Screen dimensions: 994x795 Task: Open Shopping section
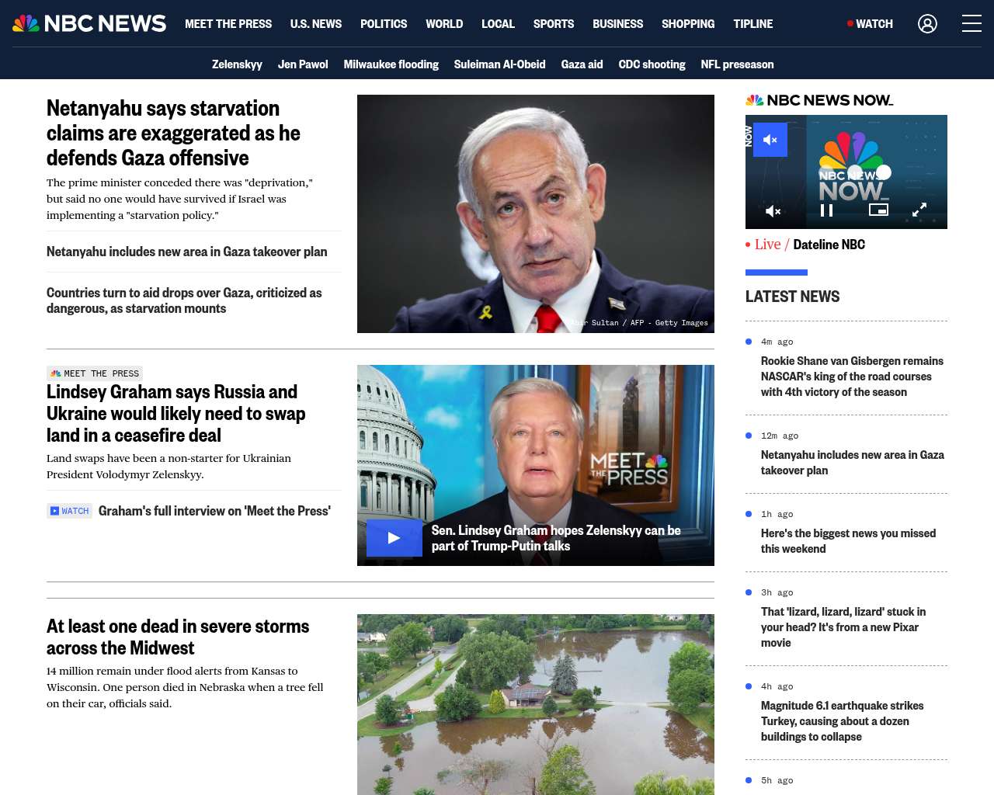688,24
